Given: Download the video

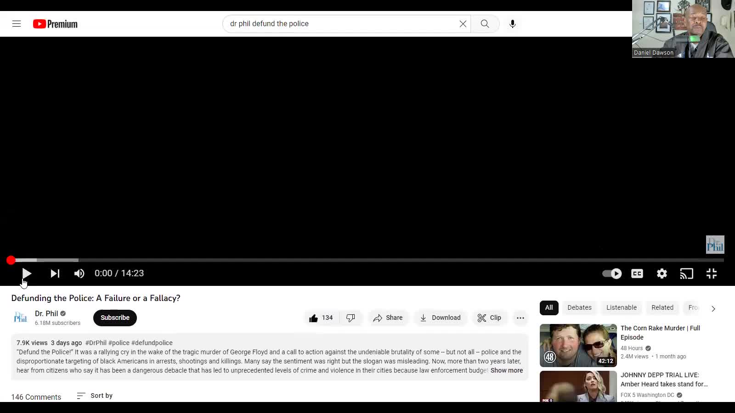Looking at the screenshot, I should pos(440,318).
